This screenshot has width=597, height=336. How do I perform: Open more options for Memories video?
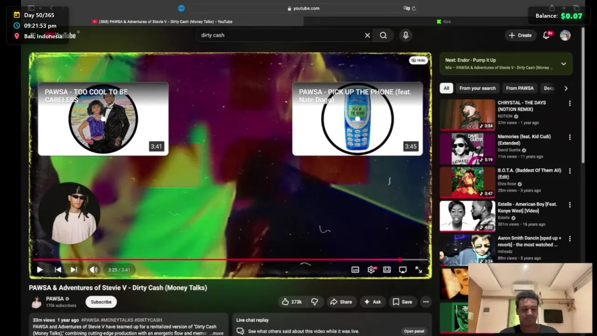[569, 138]
